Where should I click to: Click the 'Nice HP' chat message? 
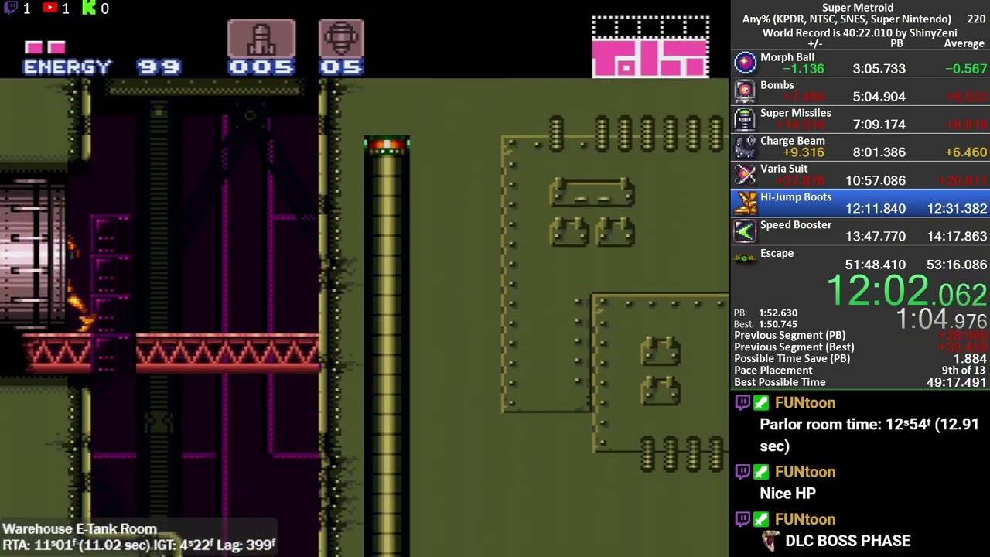tap(787, 494)
